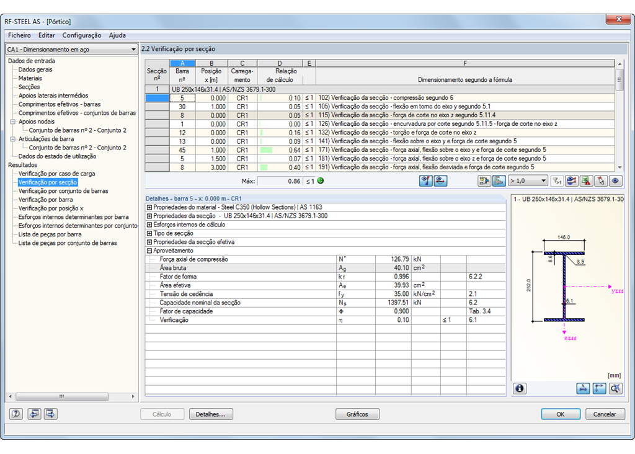Select Esforços internos determinantes por barra

(73, 217)
